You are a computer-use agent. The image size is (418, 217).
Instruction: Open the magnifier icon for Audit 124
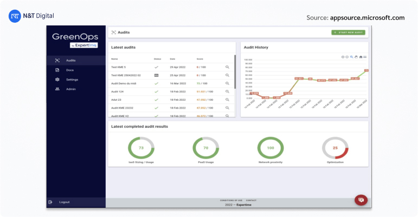(228, 91)
